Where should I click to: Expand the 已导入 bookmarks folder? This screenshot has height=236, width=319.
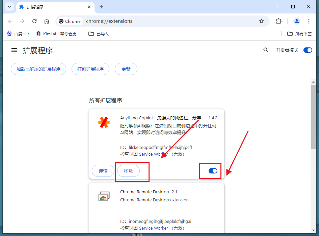pyautogui.click(x=99, y=34)
